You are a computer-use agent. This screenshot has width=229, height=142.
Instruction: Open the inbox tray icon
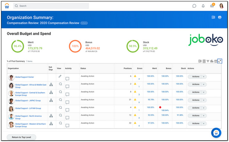coord(212,6)
